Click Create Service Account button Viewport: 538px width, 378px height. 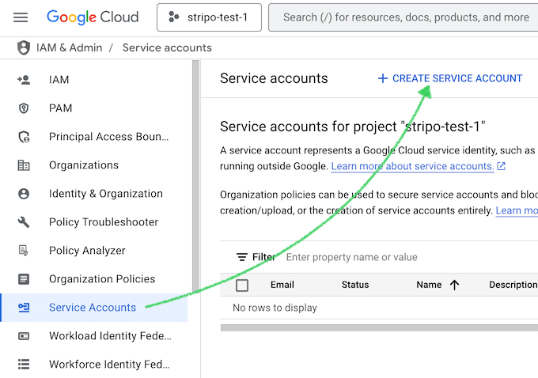[449, 78]
